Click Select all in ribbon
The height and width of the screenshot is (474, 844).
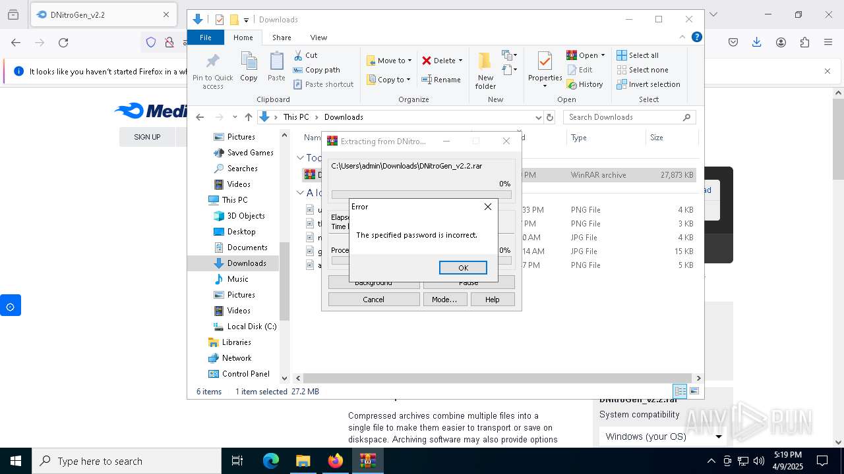pos(638,55)
